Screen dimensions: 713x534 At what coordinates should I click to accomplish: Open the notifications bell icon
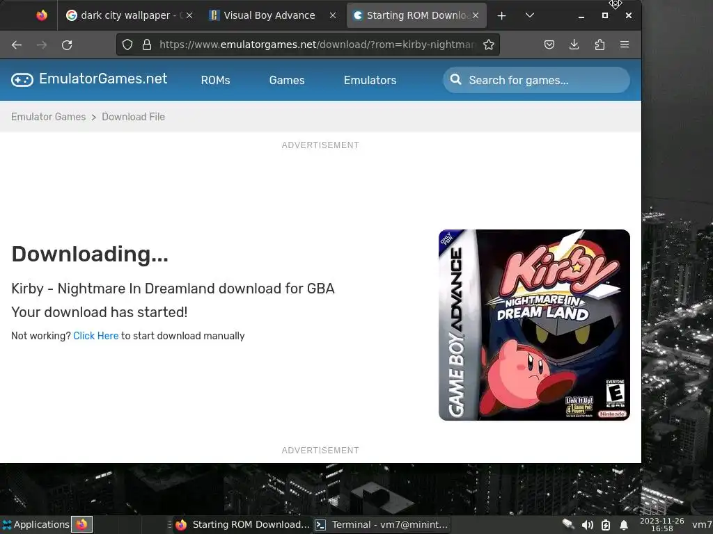tap(625, 526)
